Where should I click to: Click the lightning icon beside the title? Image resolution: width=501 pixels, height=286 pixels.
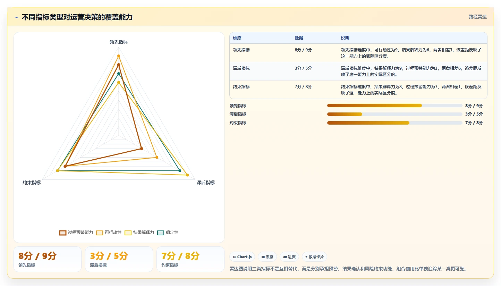click(x=17, y=17)
